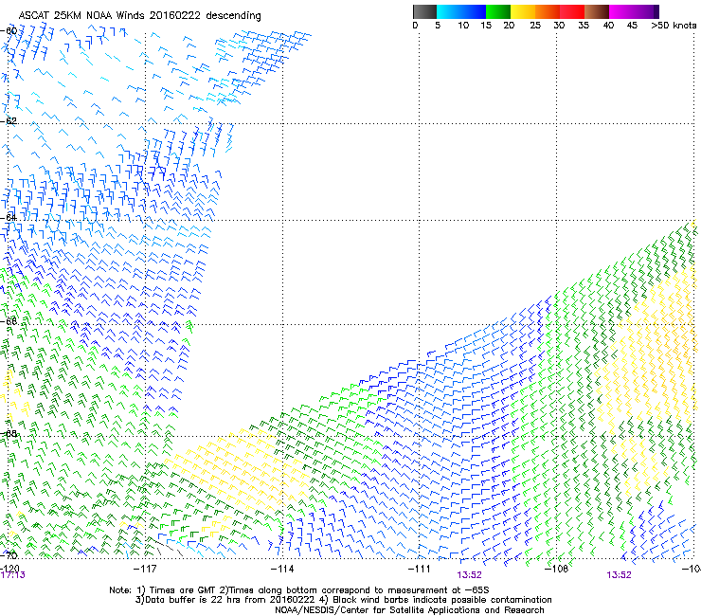Click the '13:52' time label beside -111

(x=469, y=575)
